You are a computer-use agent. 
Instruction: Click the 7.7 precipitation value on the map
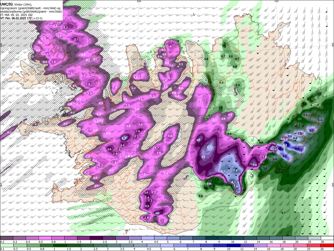point(290,136)
